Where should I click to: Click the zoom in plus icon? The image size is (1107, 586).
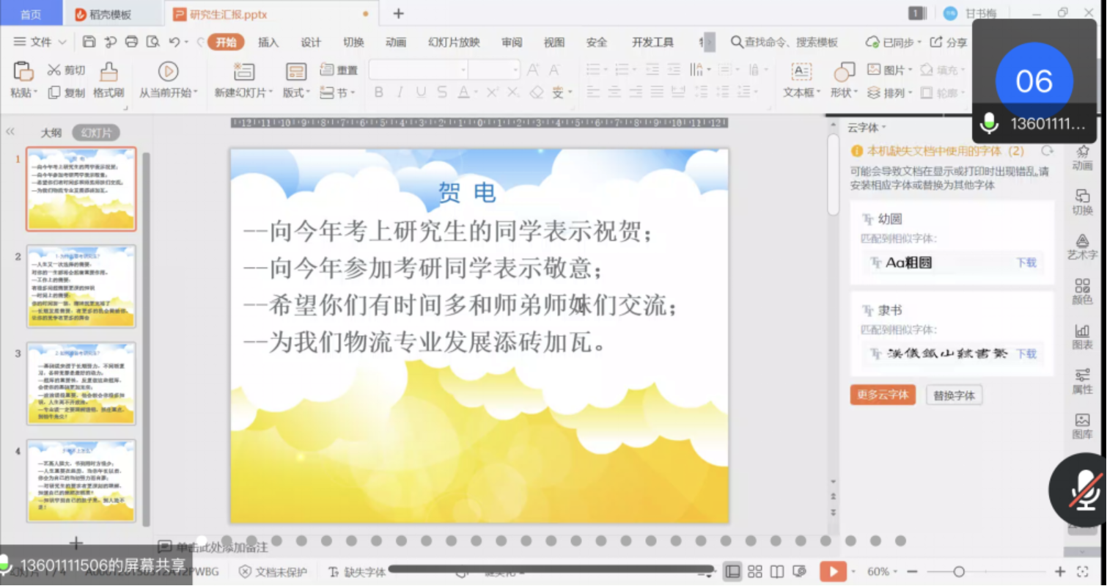(x=1060, y=571)
